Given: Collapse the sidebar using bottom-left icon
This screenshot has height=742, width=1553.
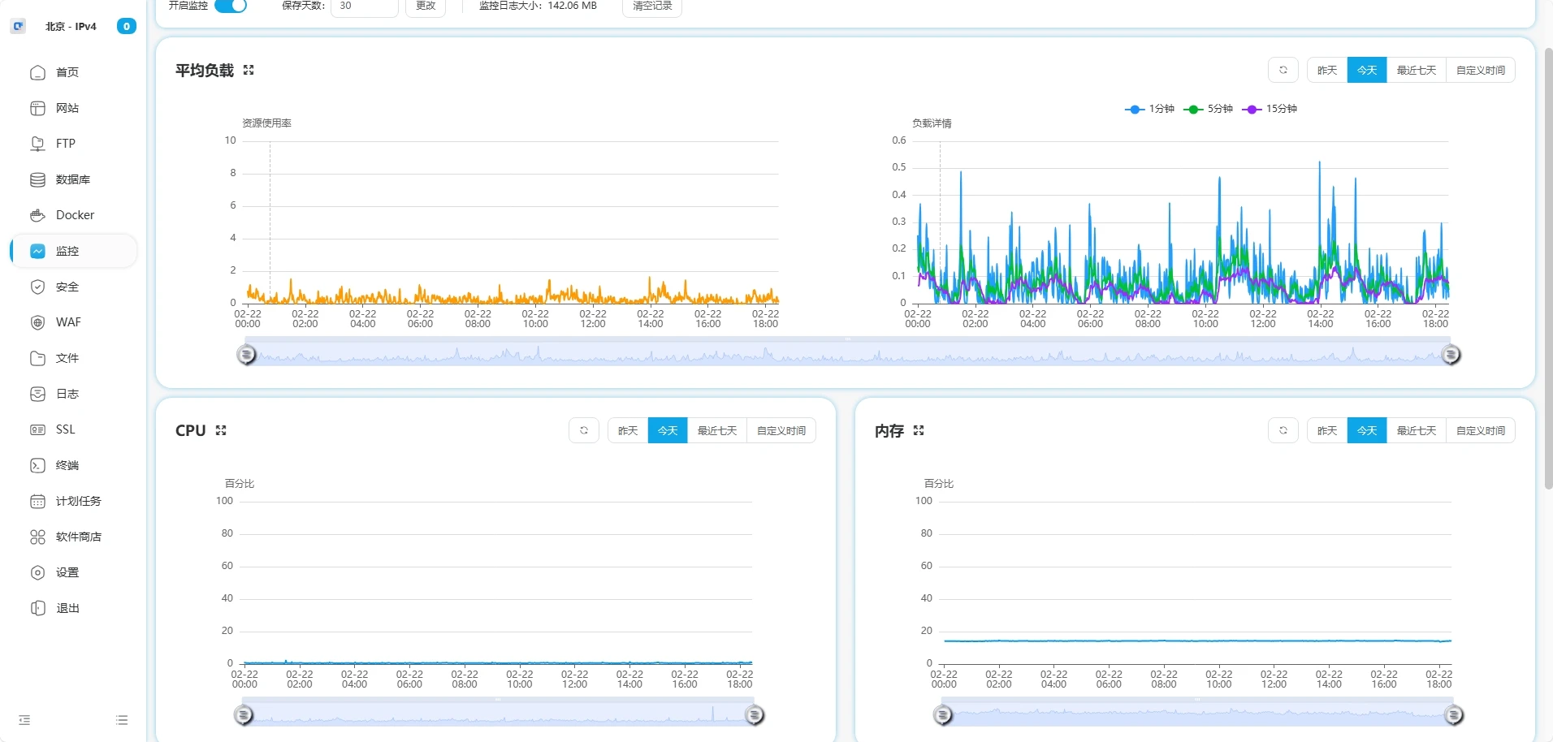Looking at the screenshot, I should pos(24,720).
